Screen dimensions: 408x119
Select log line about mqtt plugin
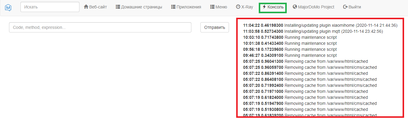(313, 31)
